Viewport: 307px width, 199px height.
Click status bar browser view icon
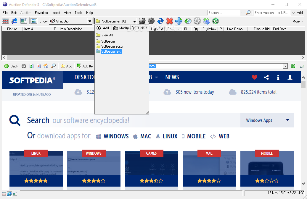pyautogui.click(x=9, y=194)
